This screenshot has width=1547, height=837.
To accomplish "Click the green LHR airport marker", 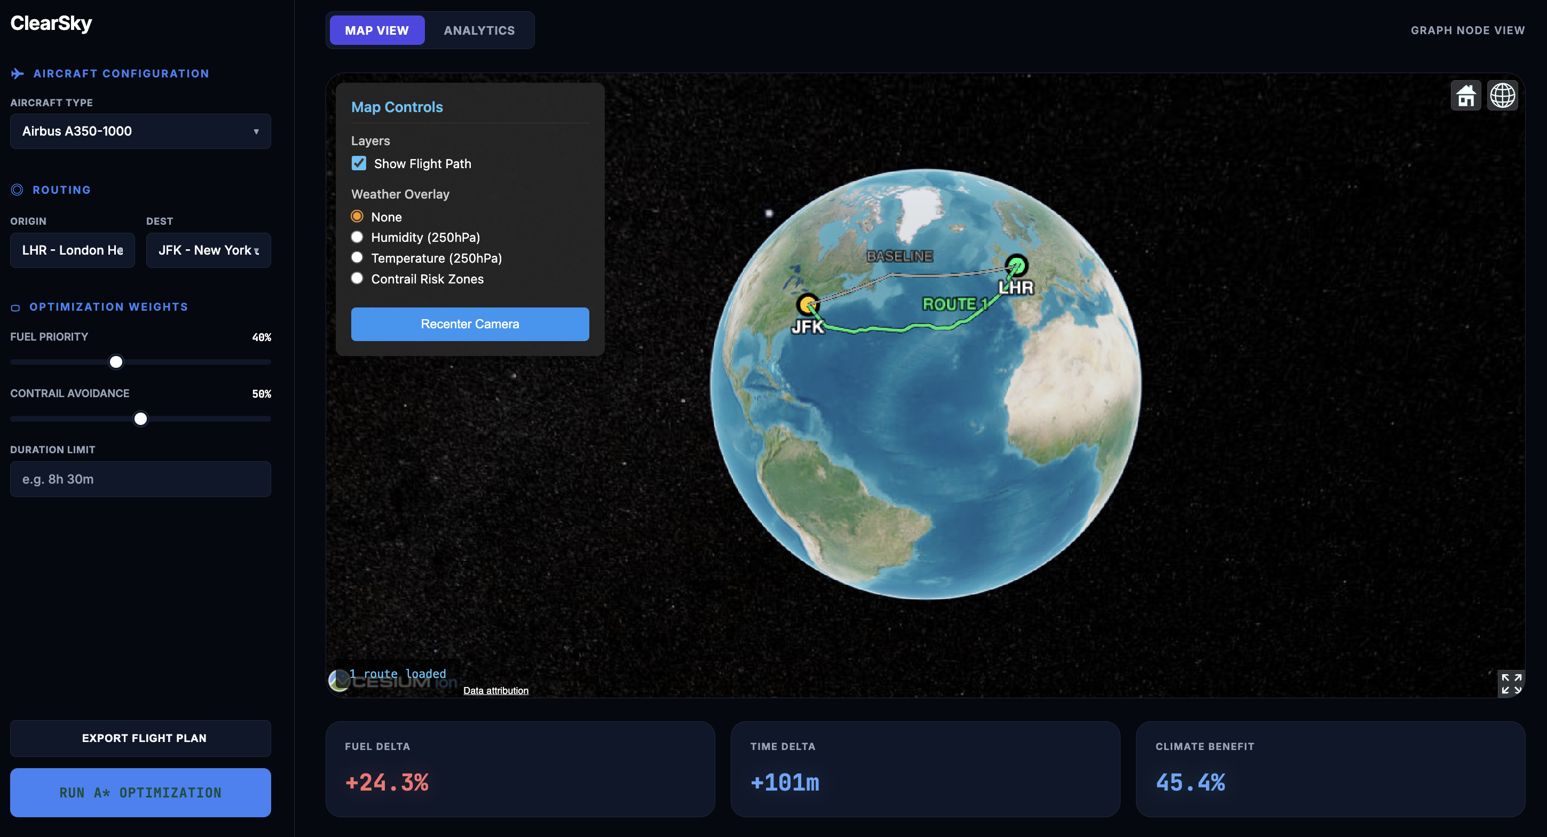I will pos(1016,265).
